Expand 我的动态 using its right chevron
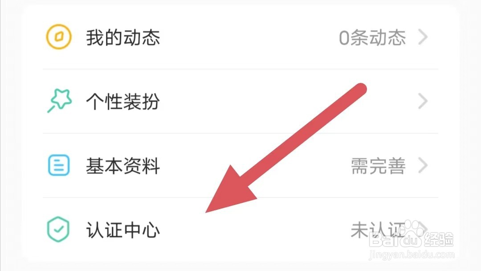 (423, 37)
